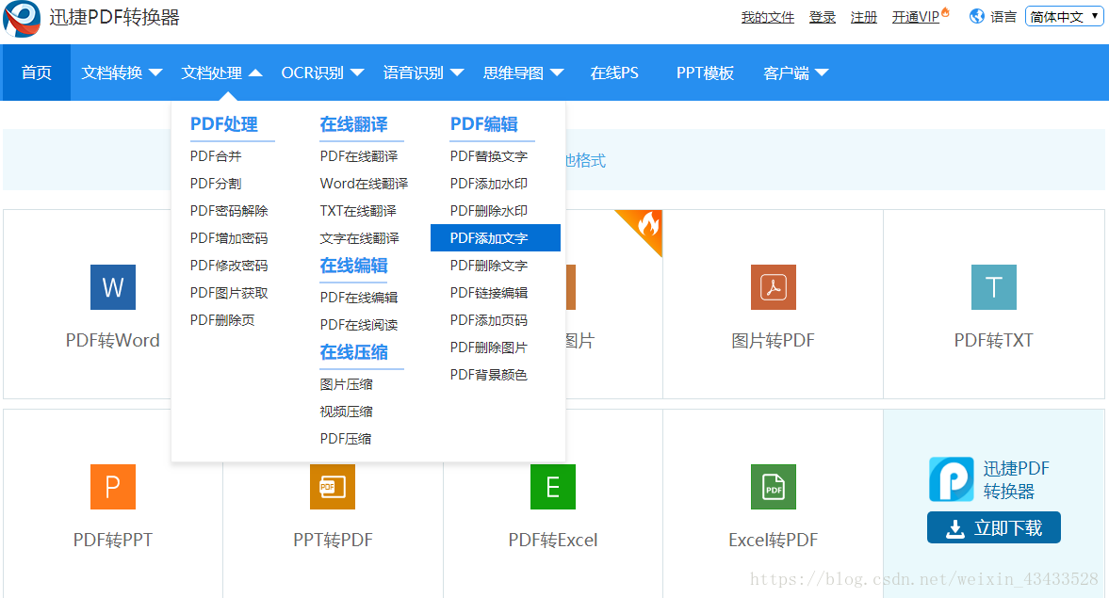
Task: Select PDF删除页
Action: pos(222,320)
